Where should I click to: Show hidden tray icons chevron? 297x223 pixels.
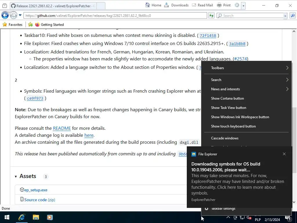click(228, 217)
